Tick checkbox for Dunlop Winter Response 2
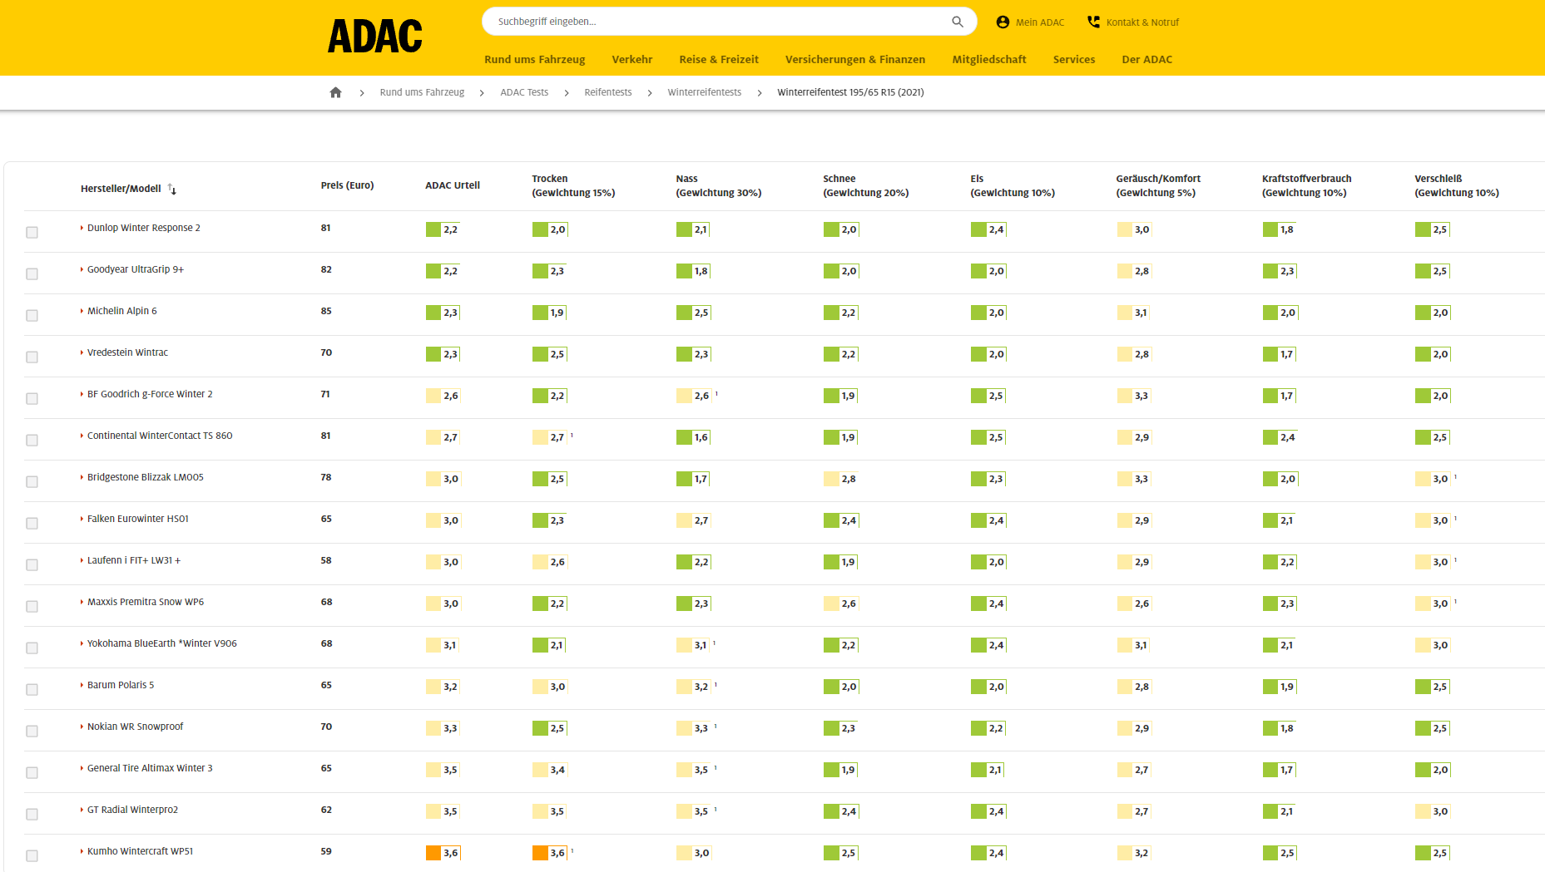This screenshot has height=872, width=1545. click(32, 232)
